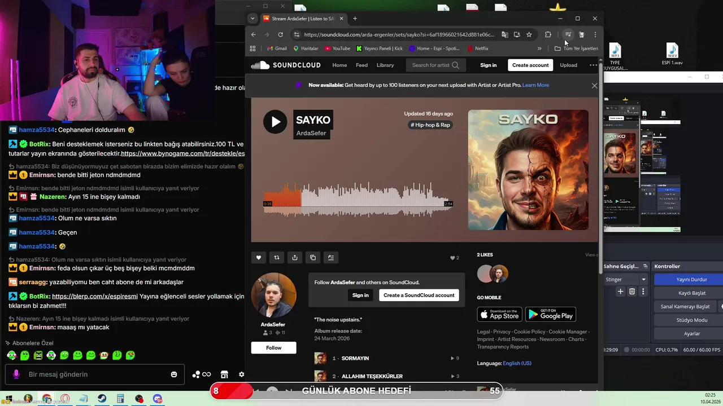
Task: Pop out Sahne Geçişleri dock in OBS
Action: tap(645, 266)
